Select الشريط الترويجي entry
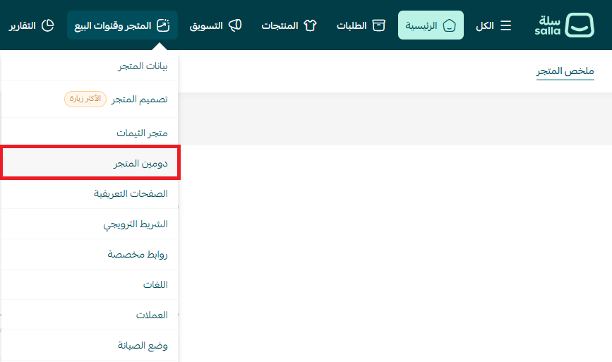Image resolution: width=612 pixels, height=362 pixels. click(90, 224)
